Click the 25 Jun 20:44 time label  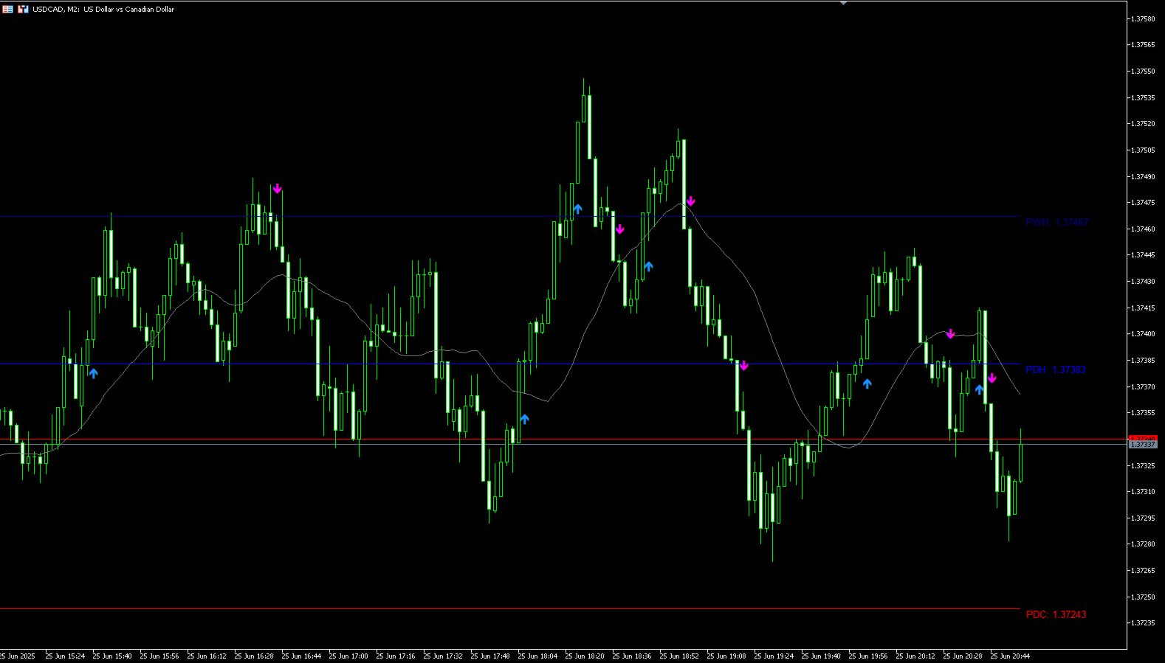pos(1010,656)
